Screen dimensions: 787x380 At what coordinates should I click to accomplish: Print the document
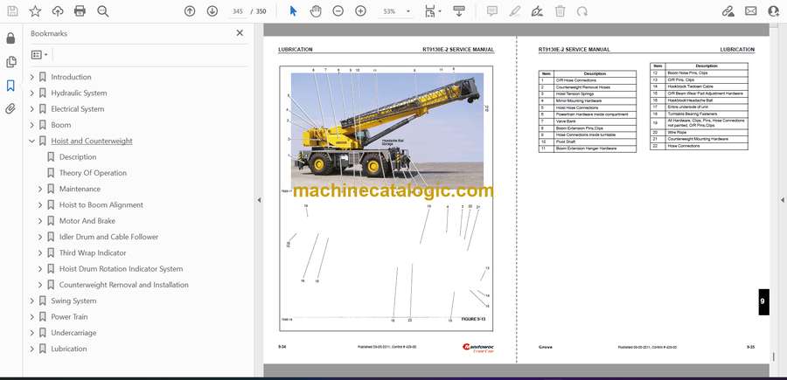point(80,11)
